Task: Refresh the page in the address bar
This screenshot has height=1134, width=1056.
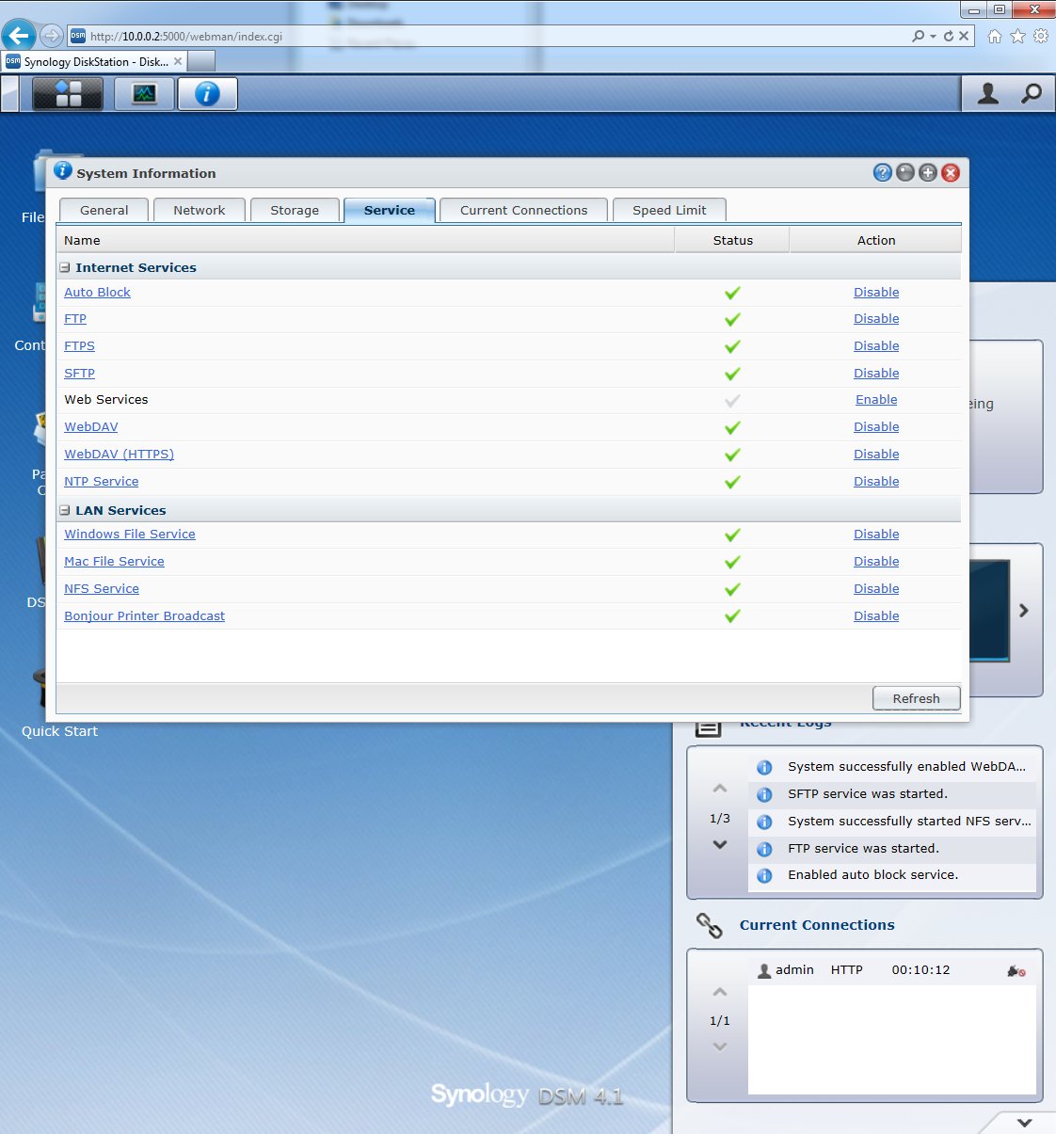Action: (949, 36)
